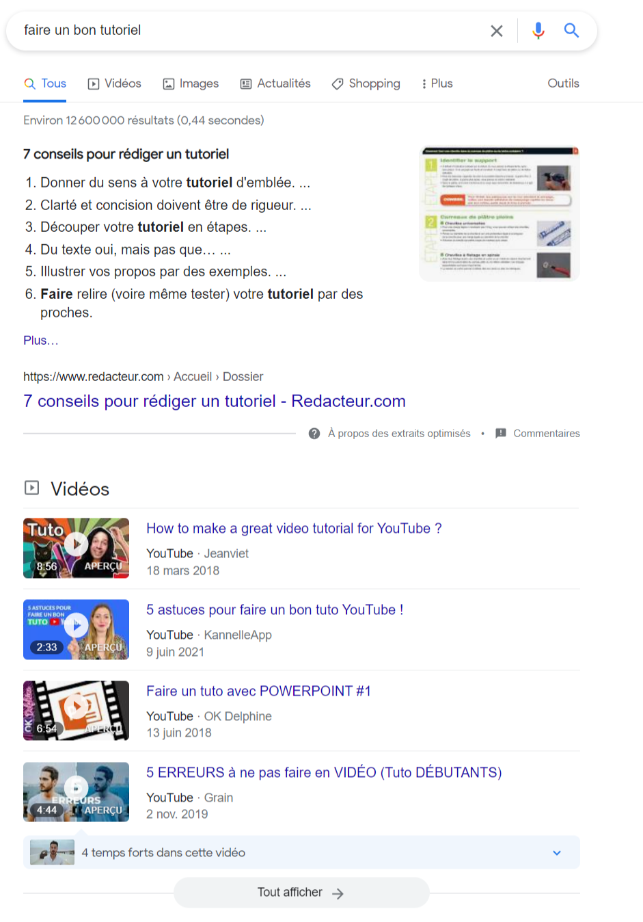Click the 'Tout afficher' button
The height and width of the screenshot is (922, 643).
point(301,893)
